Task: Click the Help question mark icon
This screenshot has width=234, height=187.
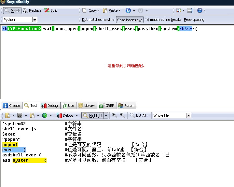Action: [x=200, y=10]
